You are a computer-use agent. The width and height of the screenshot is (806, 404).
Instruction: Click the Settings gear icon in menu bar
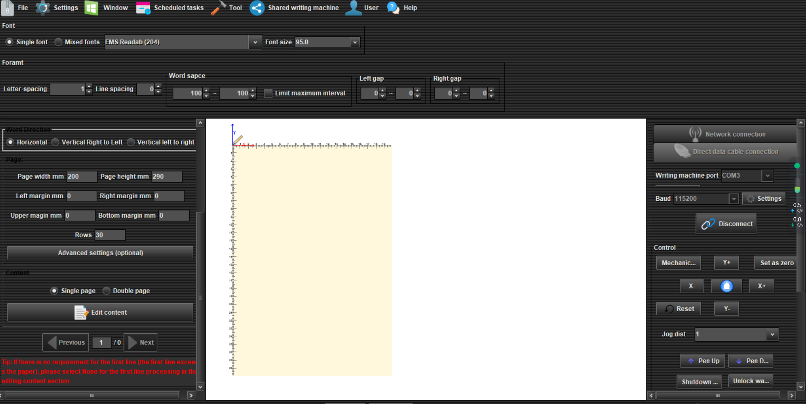coord(43,8)
